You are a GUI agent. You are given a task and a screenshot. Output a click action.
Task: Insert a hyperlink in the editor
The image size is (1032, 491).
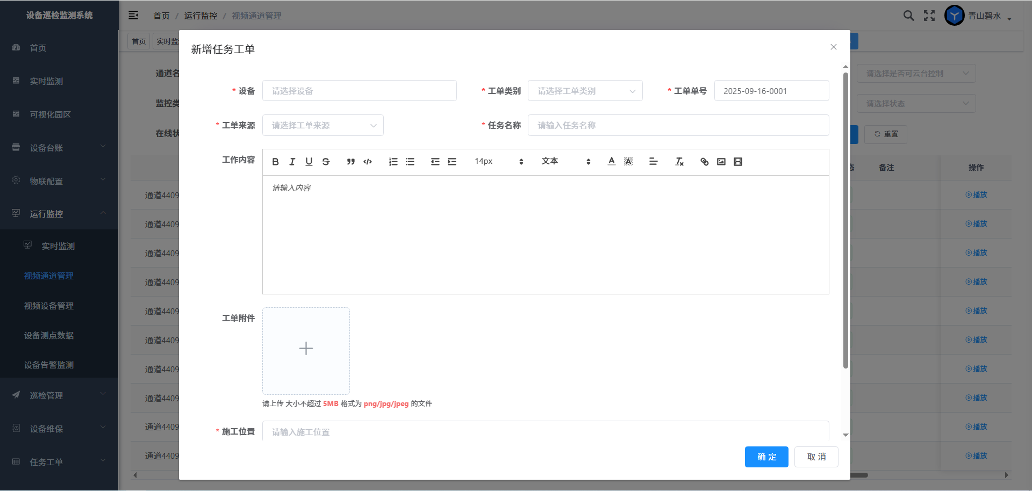[704, 162]
